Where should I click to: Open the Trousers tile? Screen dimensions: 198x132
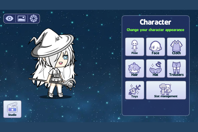[176, 68]
